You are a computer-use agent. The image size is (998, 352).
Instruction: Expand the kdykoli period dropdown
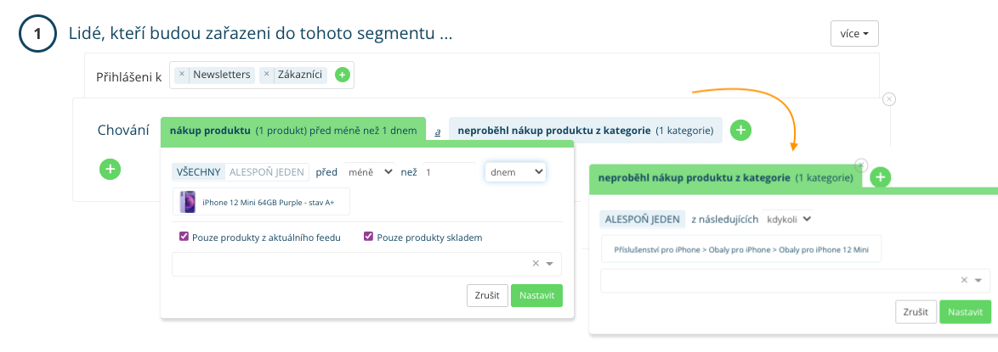(789, 219)
